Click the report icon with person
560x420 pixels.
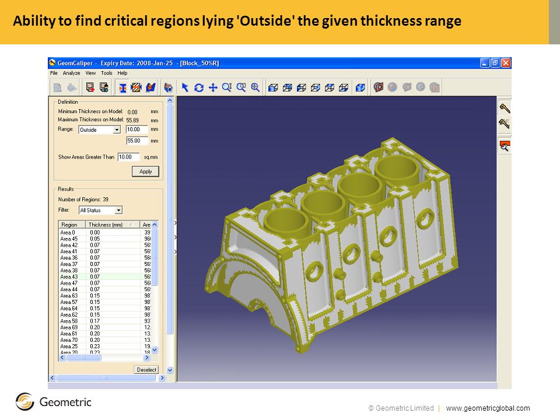coord(104,87)
